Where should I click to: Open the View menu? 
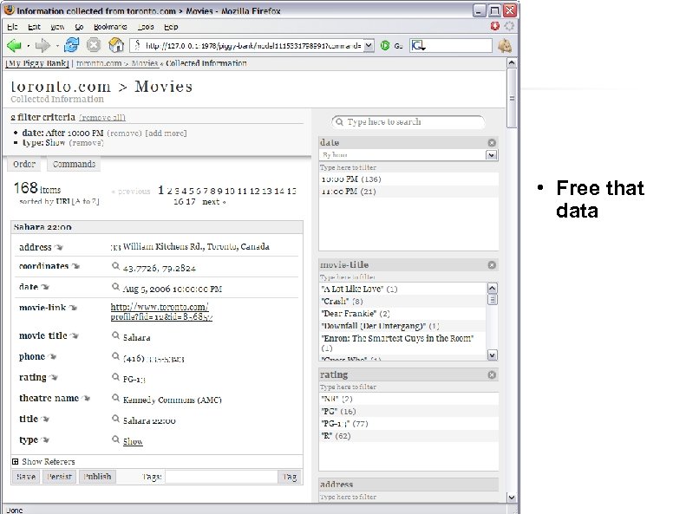57,27
